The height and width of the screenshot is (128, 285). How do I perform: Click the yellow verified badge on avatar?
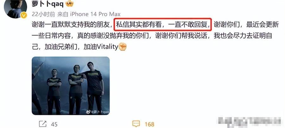point(24,15)
